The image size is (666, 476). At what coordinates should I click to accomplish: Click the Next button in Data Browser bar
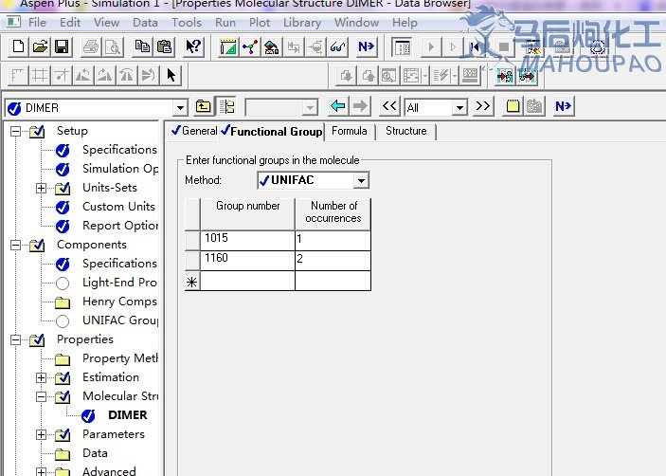[564, 106]
